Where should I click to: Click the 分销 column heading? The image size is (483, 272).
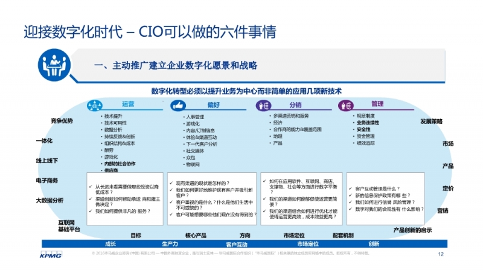[x=295, y=105]
